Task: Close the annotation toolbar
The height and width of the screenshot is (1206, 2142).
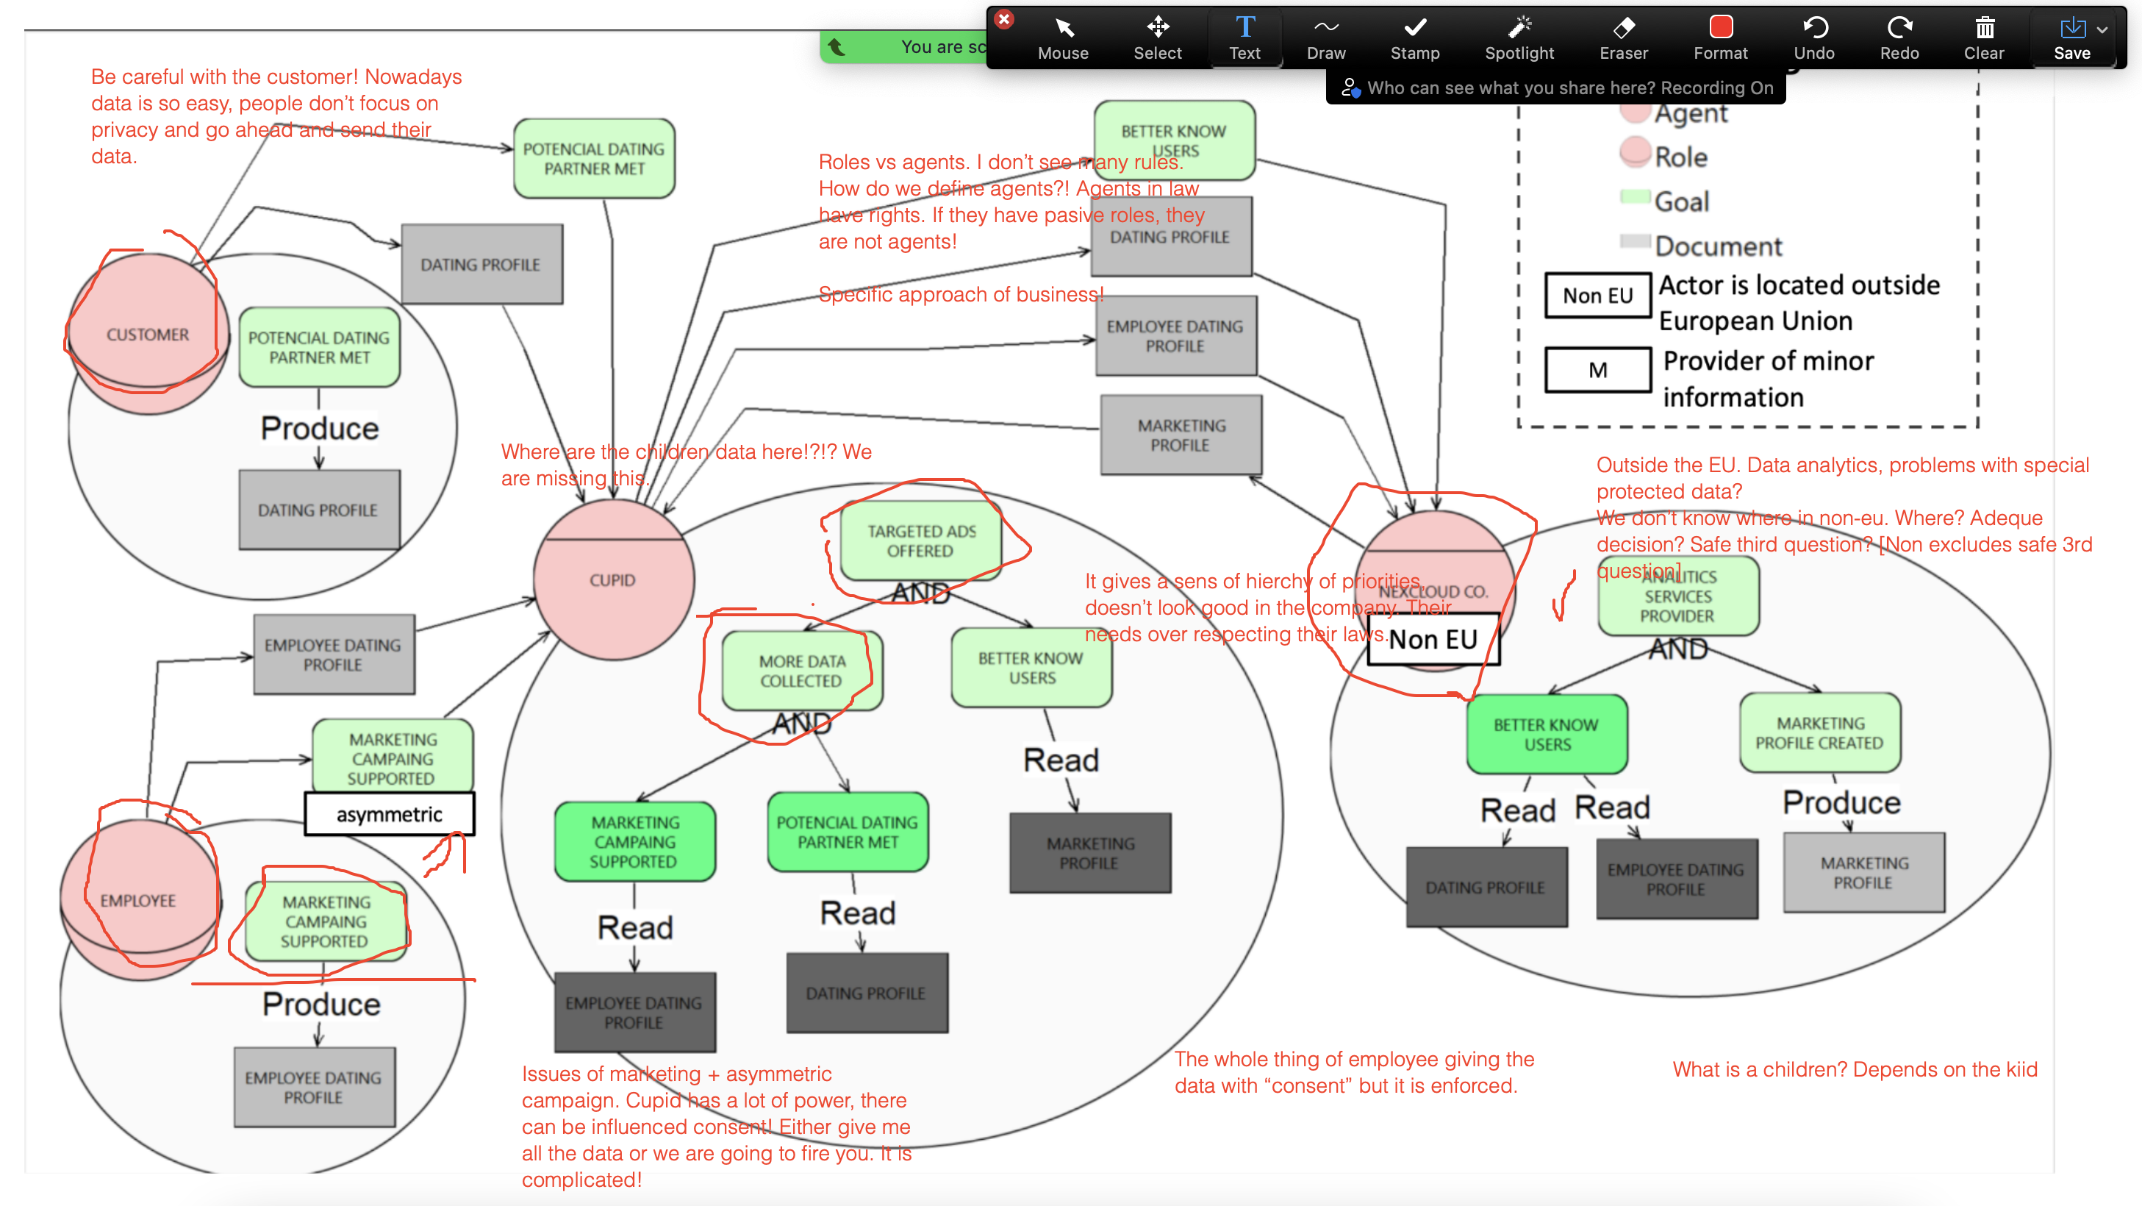Action: (x=1005, y=19)
